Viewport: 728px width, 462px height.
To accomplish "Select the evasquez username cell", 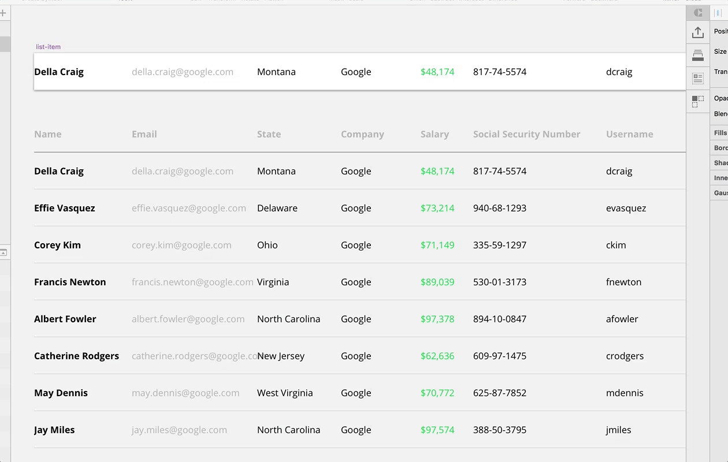I will click(626, 208).
